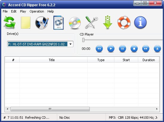Viewport: 164px width, 122px height.
Task: Open help via the lifebuoy icon
Action: pos(124,22)
